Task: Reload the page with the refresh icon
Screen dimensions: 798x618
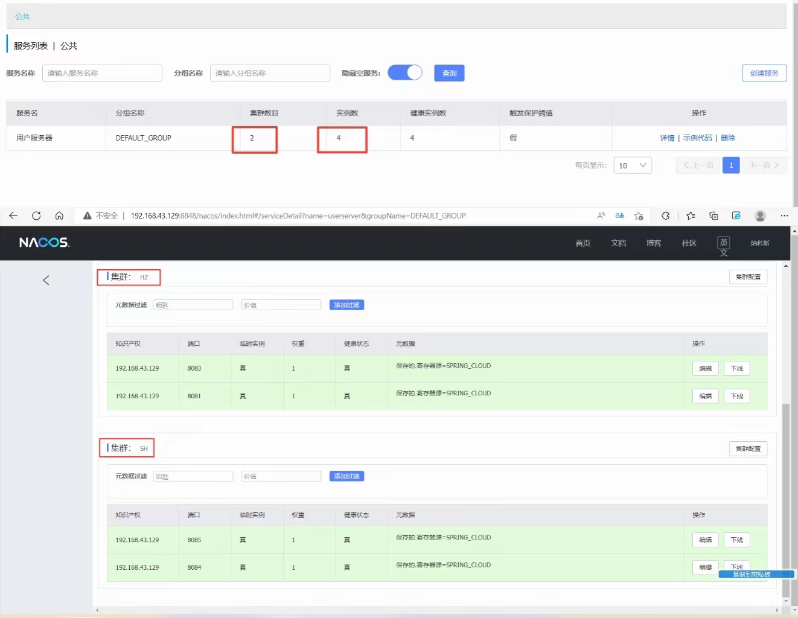Action: pos(36,215)
